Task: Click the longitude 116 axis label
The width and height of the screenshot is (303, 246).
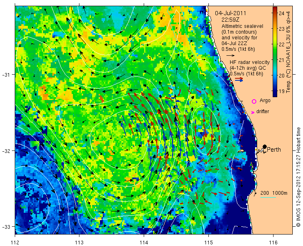Action: click(273, 242)
